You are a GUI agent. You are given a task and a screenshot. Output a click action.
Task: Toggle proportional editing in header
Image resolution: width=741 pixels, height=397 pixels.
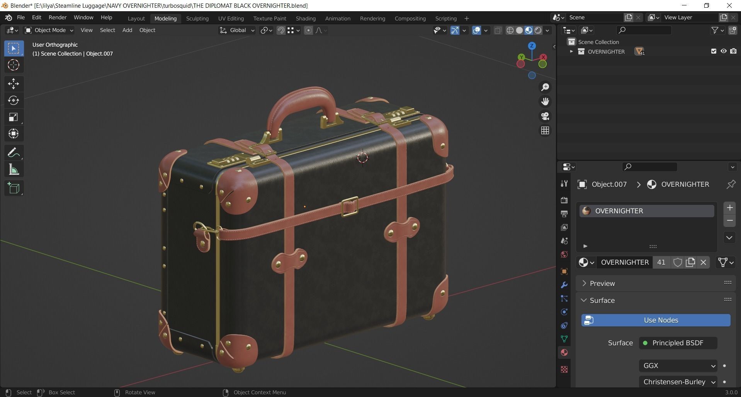pyautogui.click(x=308, y=30)
